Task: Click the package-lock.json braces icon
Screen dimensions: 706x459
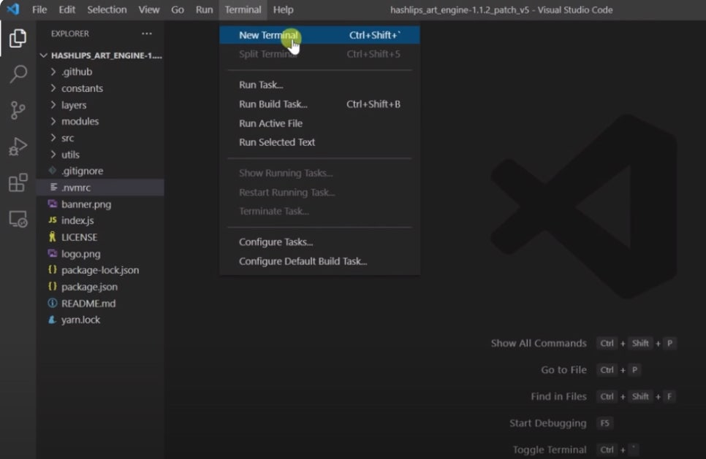Action: point(52,270)
